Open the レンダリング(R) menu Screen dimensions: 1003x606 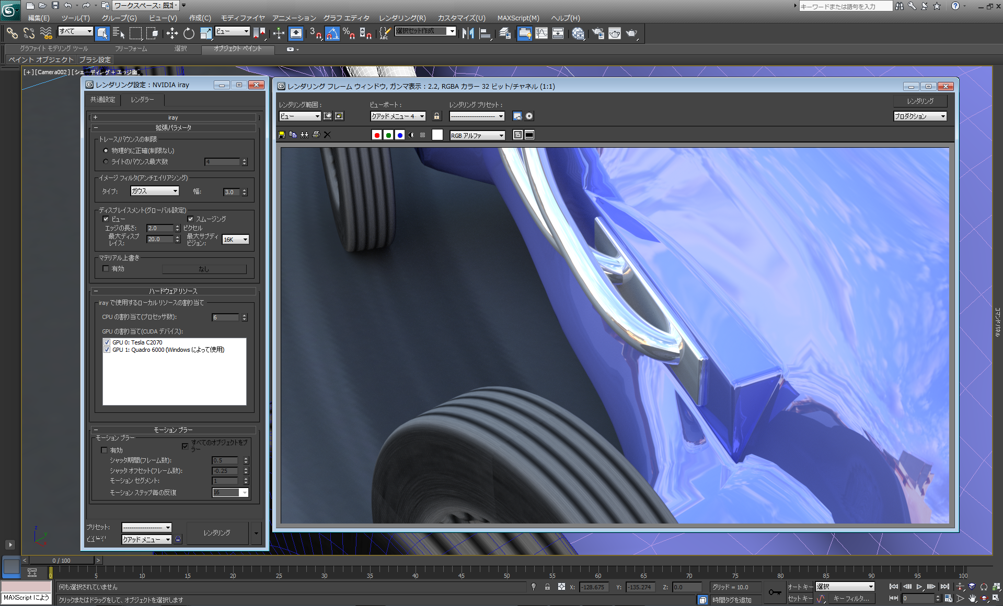pos(402,18)
